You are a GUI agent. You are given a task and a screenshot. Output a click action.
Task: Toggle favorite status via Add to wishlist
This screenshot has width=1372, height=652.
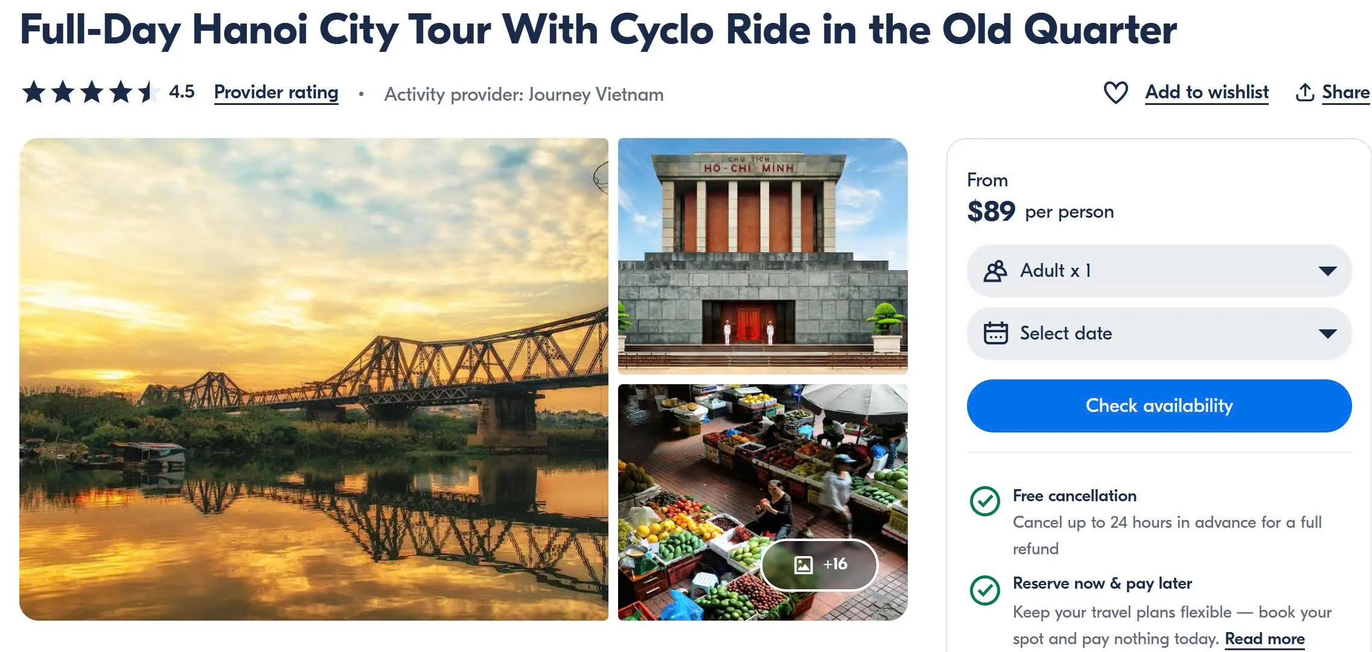tap(1206, 92)
